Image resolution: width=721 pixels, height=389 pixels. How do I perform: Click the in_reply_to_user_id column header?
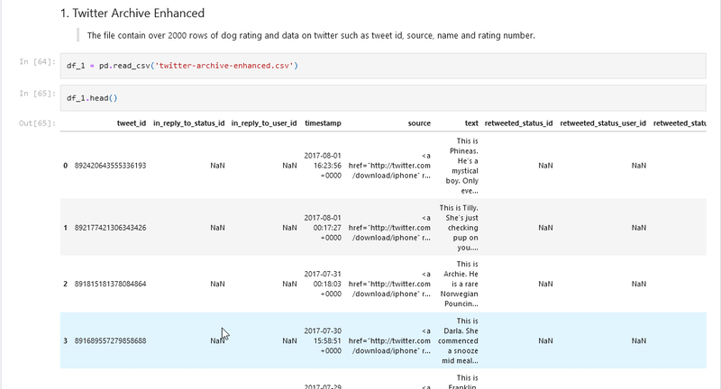click(264, 122)
